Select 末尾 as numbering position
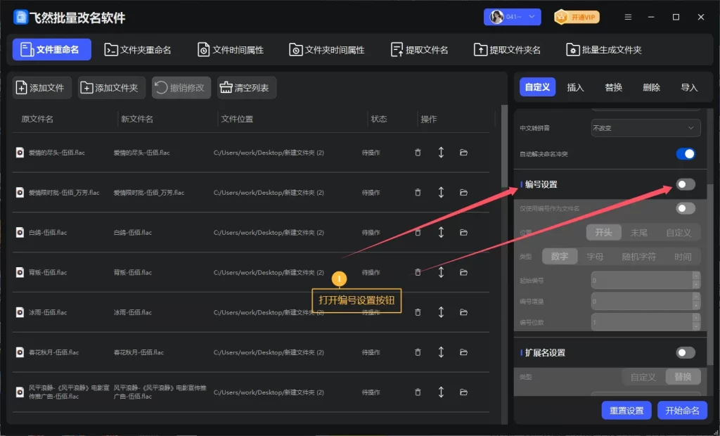The image size is (720, 436). tap(638, 233)
